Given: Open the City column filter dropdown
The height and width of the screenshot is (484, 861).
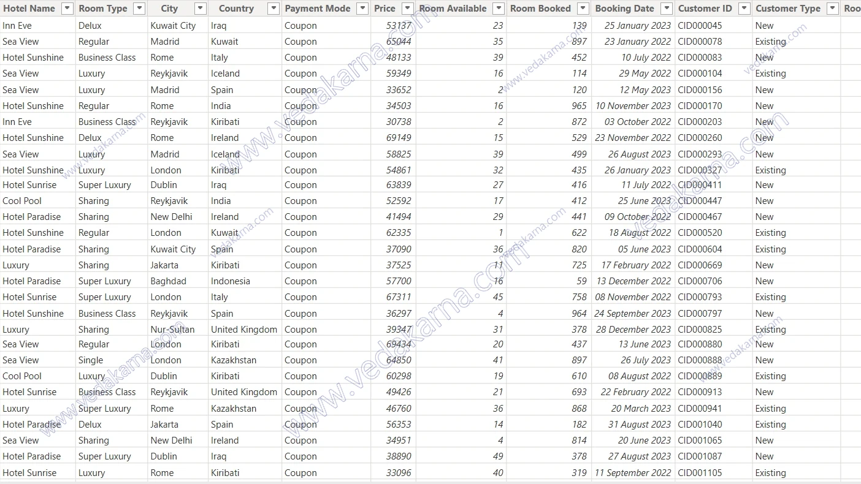Looking at the screenshot, I should tap(200, 9).
